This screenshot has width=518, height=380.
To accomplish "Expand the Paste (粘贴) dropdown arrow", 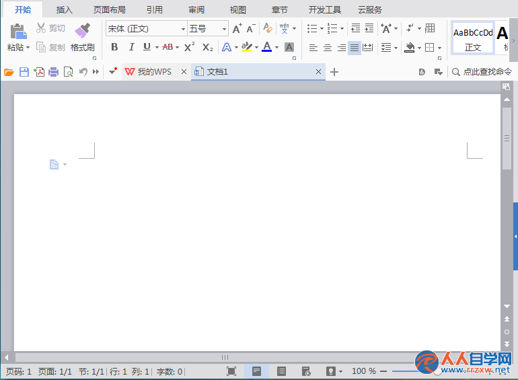I will (28, 48).
